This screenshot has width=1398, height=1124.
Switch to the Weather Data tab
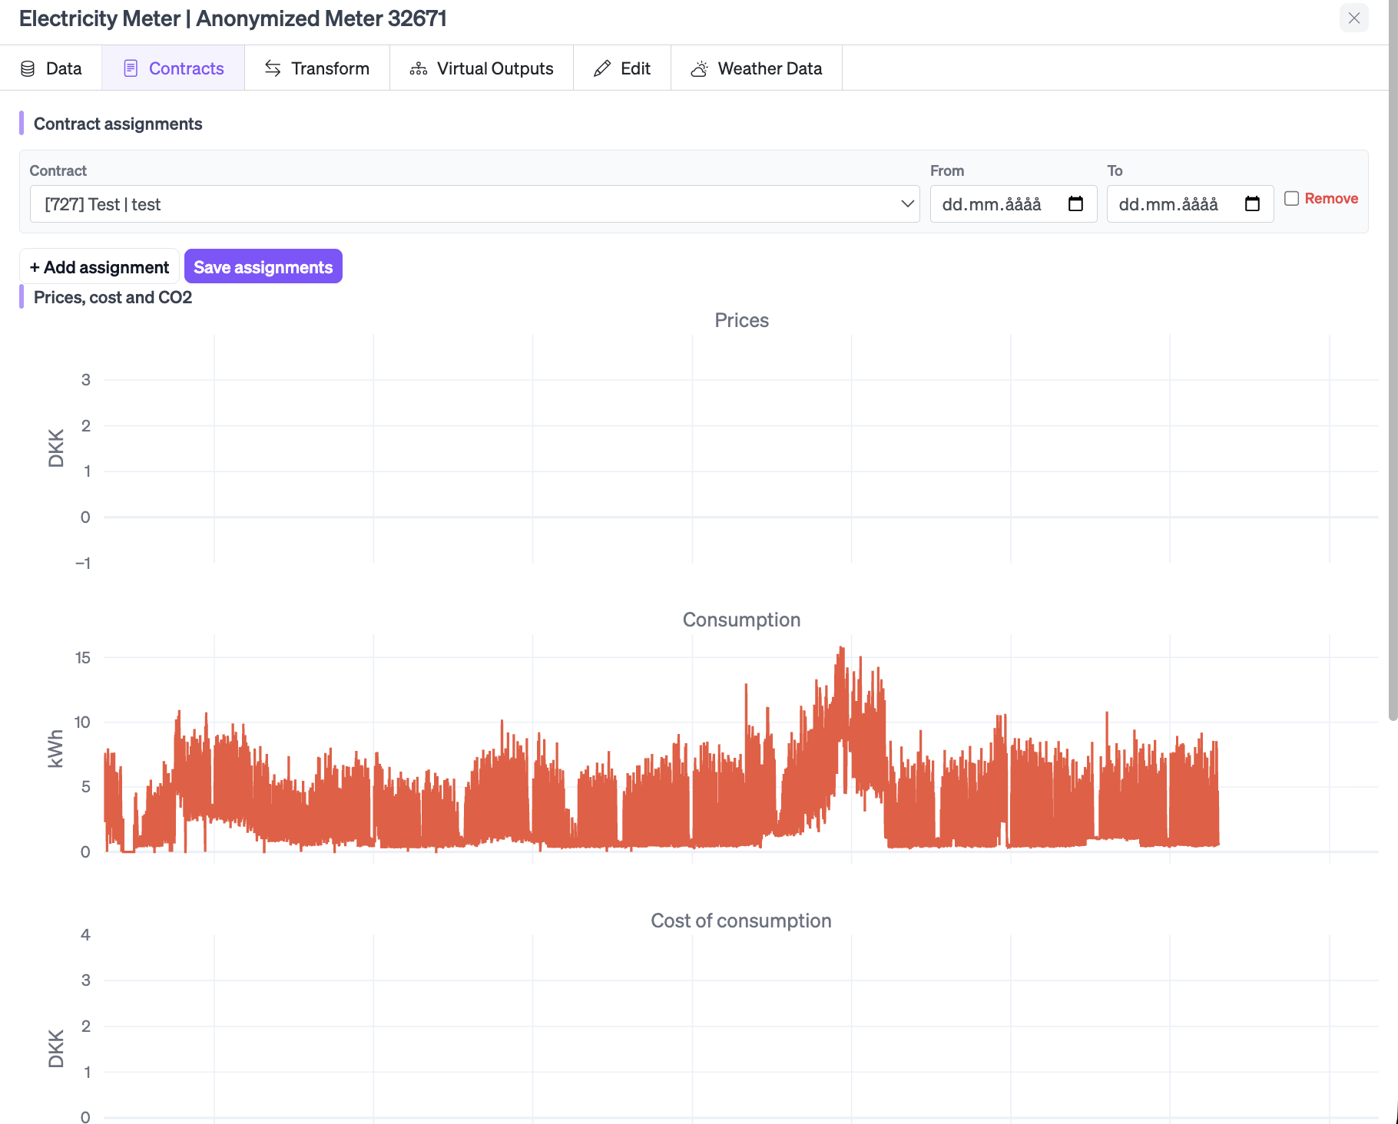[x=757, y=68]
